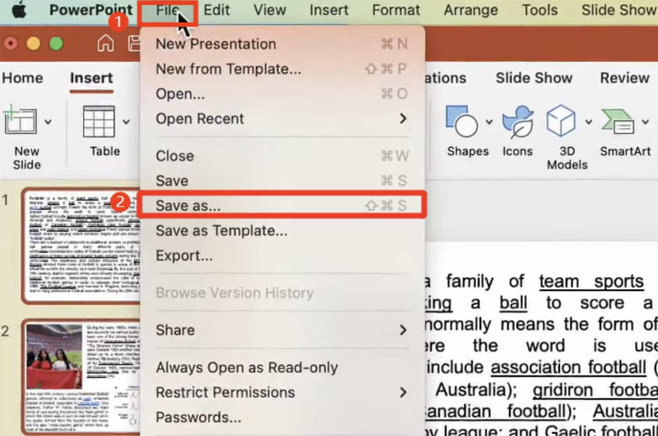Viewport: 658px width, 436px height.
Task: Open the Format menu
Action: [396, 10]
